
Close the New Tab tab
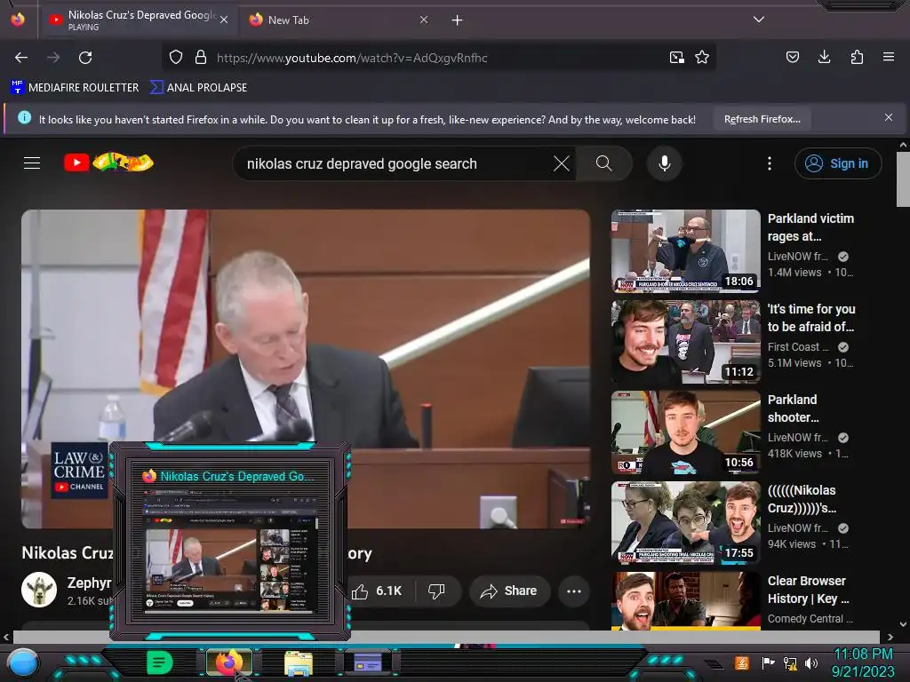(424, 20)
